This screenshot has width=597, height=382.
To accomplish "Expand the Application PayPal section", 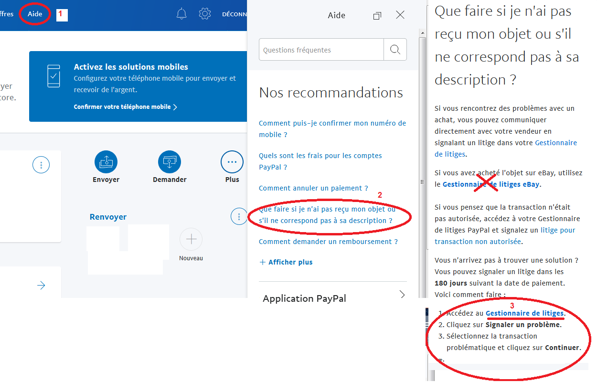I will [402, 295].
